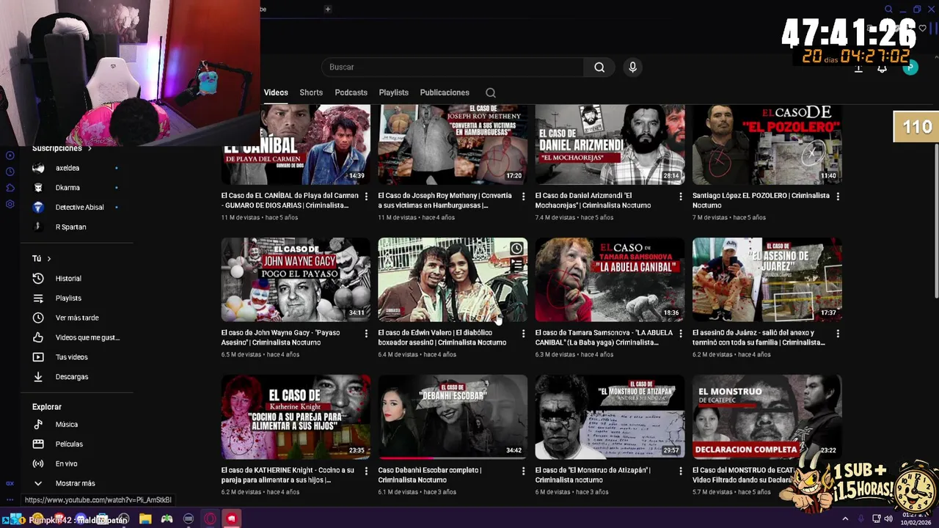Viewport: 939px width, 528px height.
Task: Open Opera GX sidebar settings gear
Action: pos(10,204)
